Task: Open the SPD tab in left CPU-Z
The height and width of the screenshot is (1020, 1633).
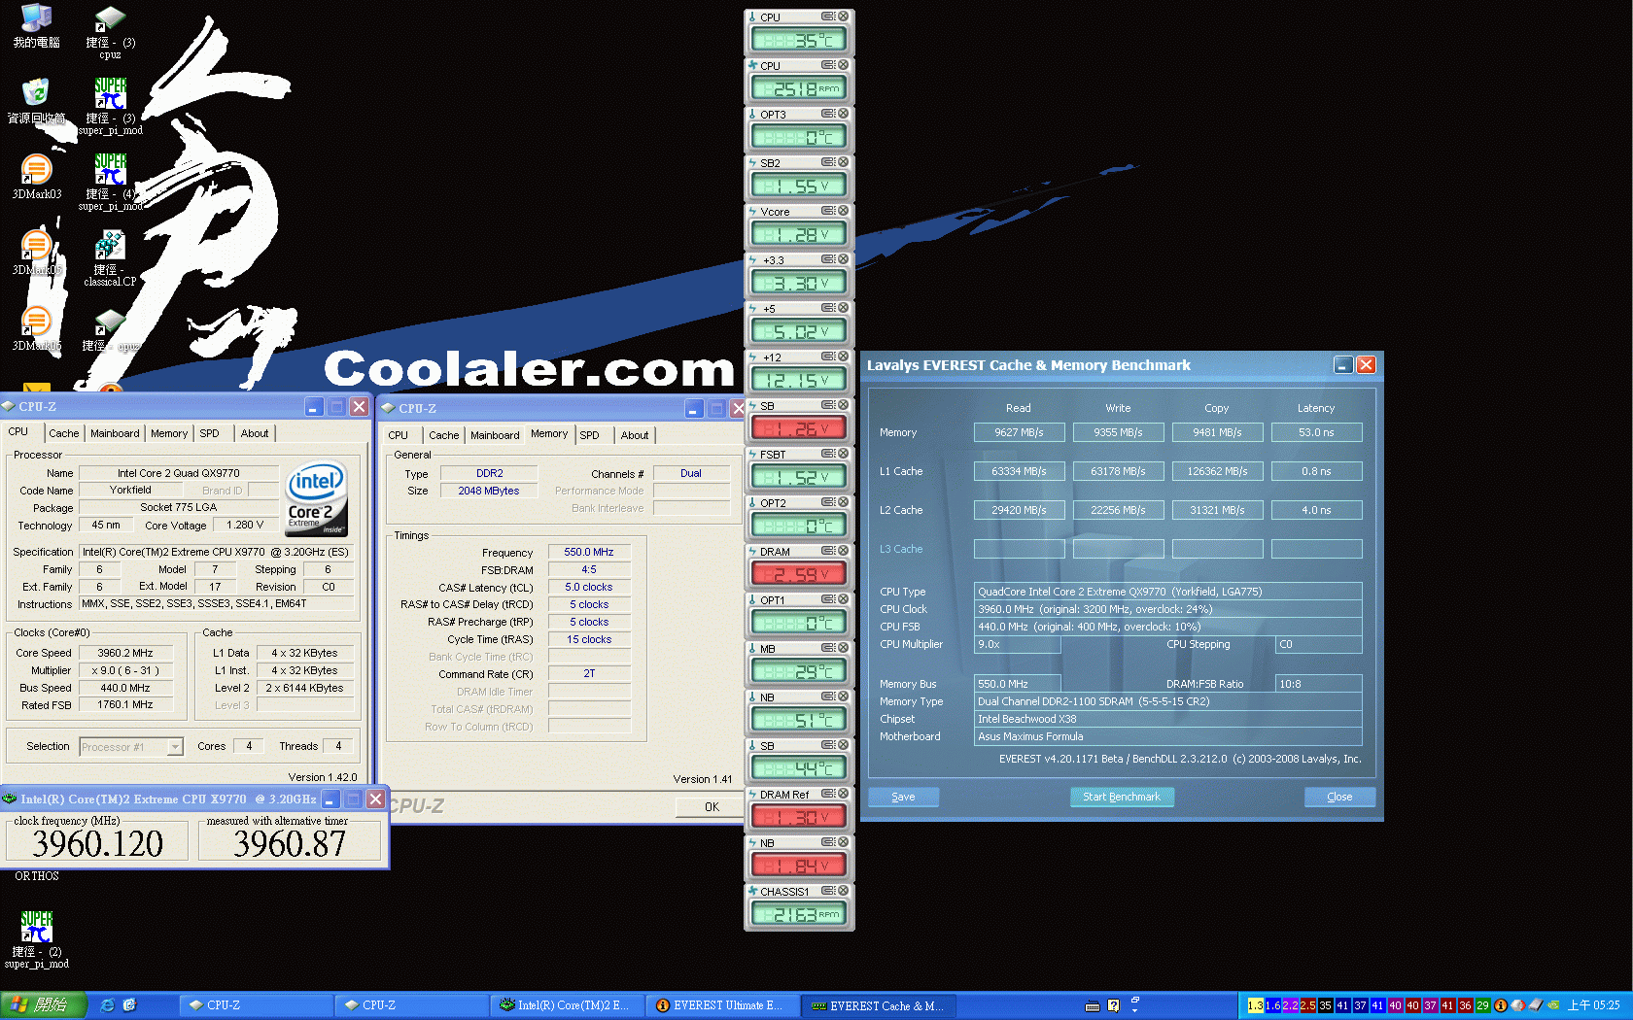Action: pos(210,433)
